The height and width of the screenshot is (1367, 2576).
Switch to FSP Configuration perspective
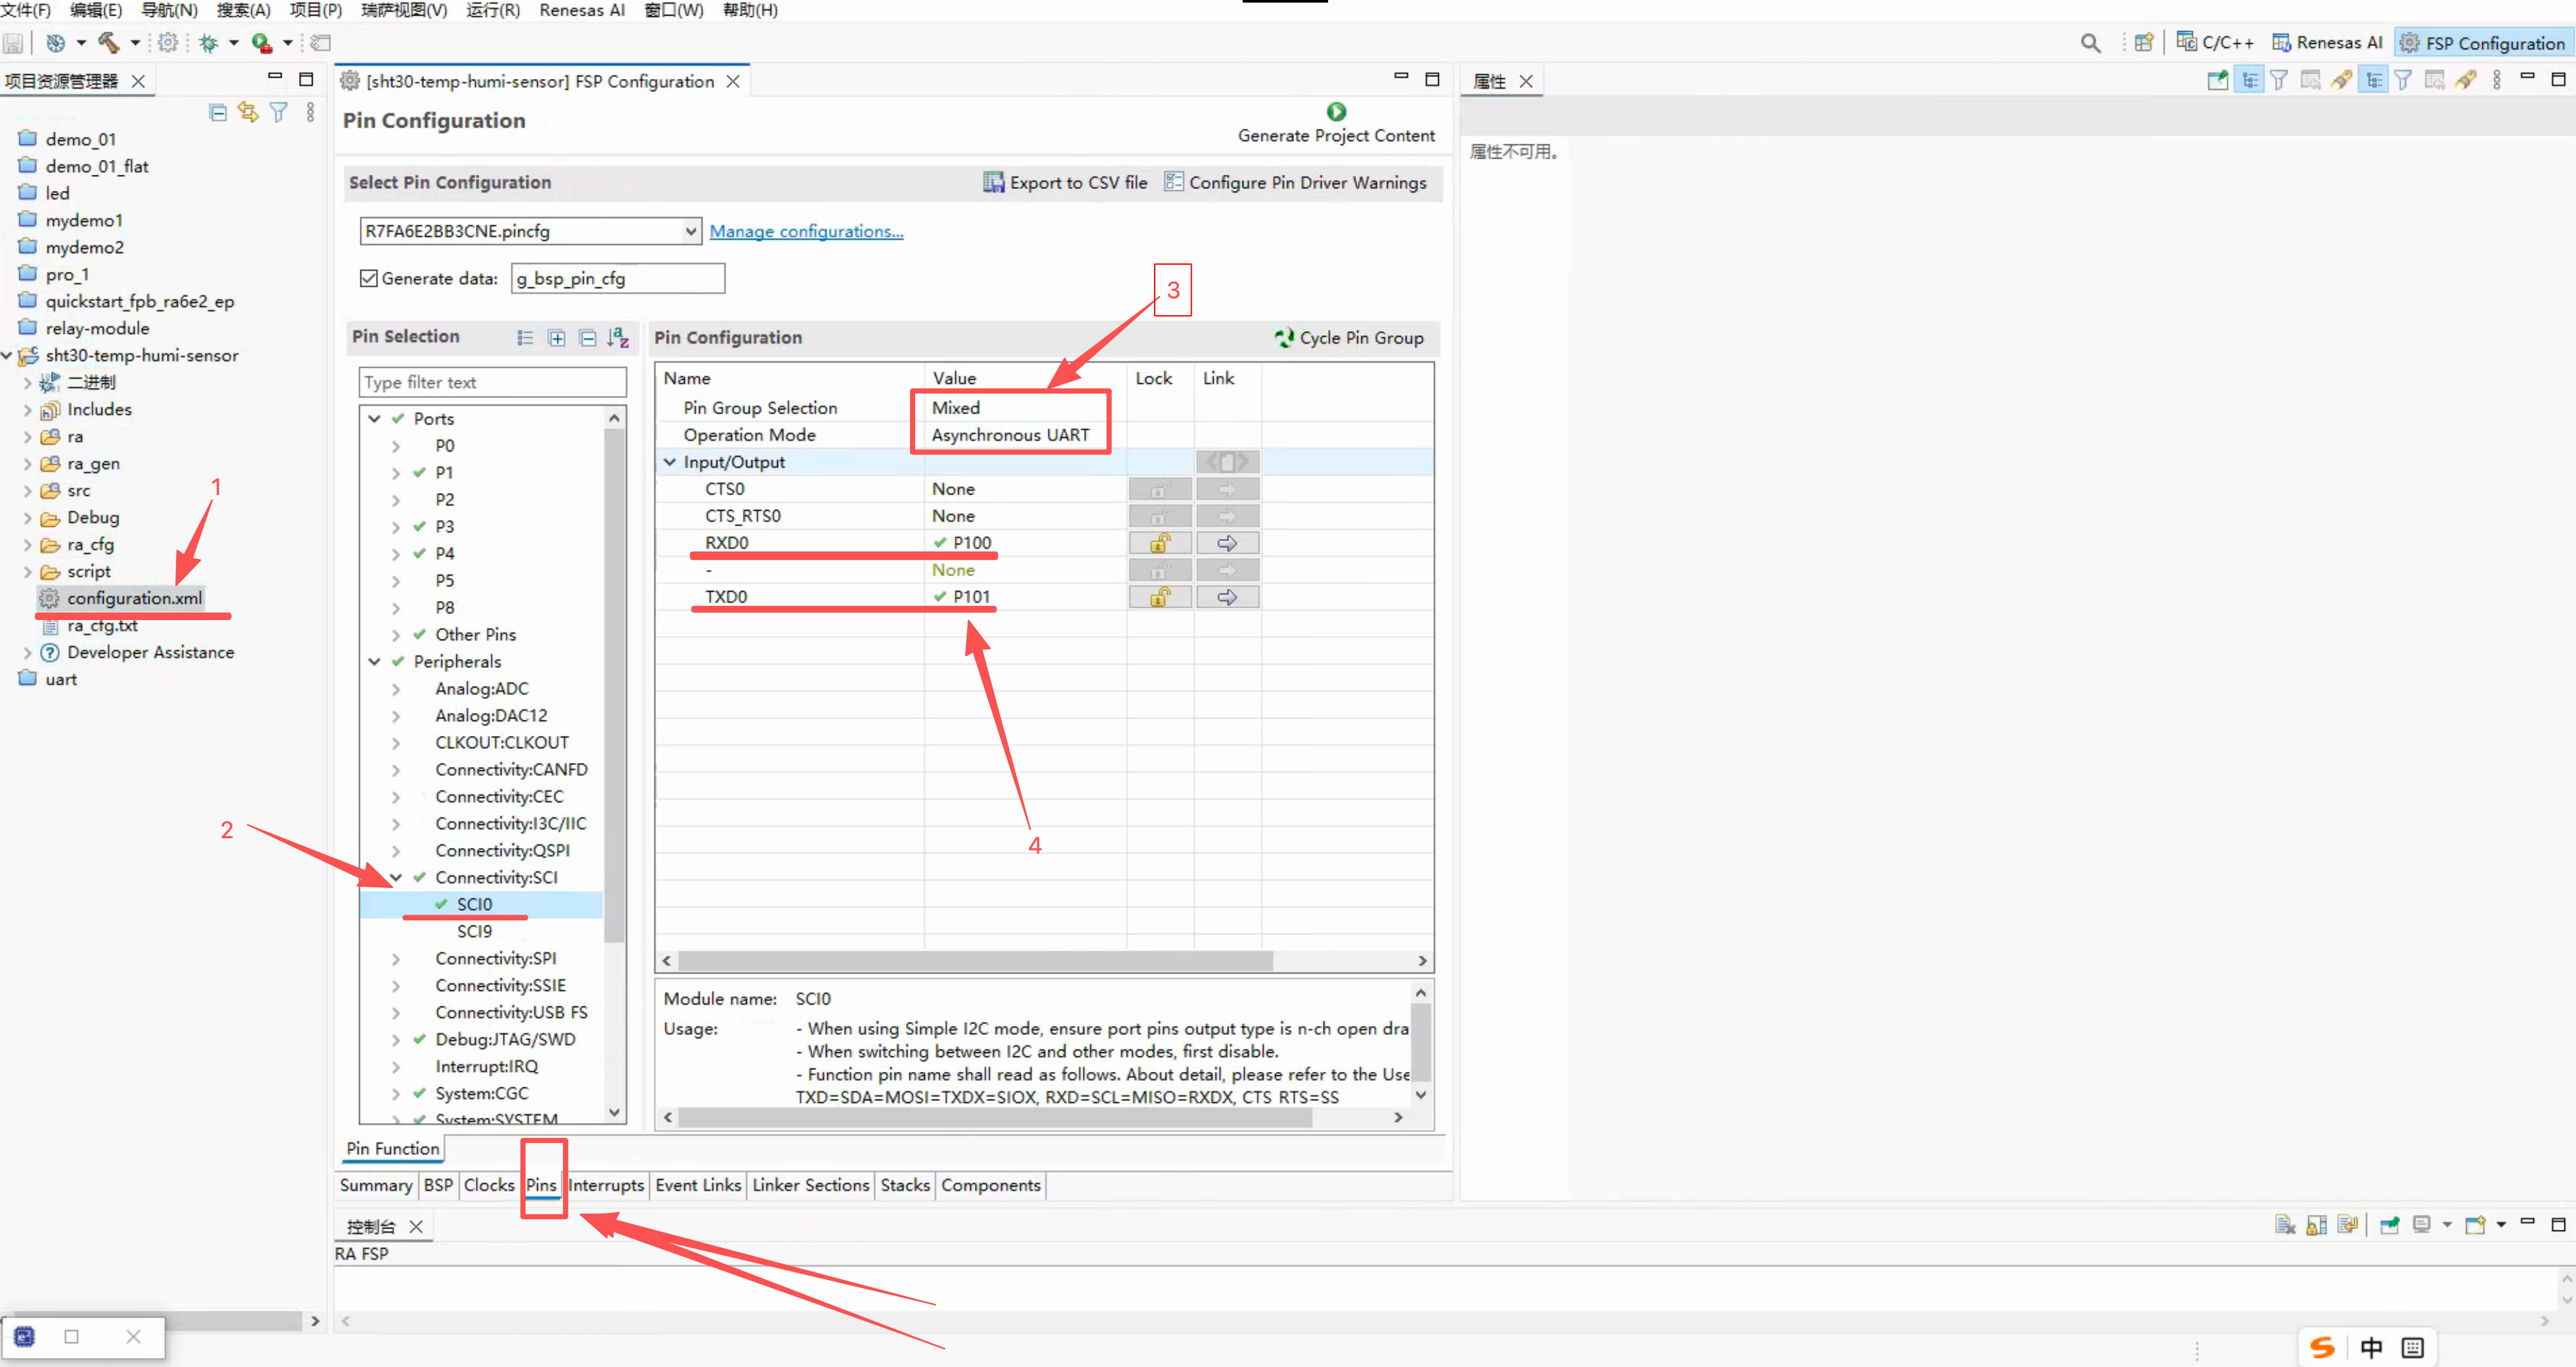2483,43
